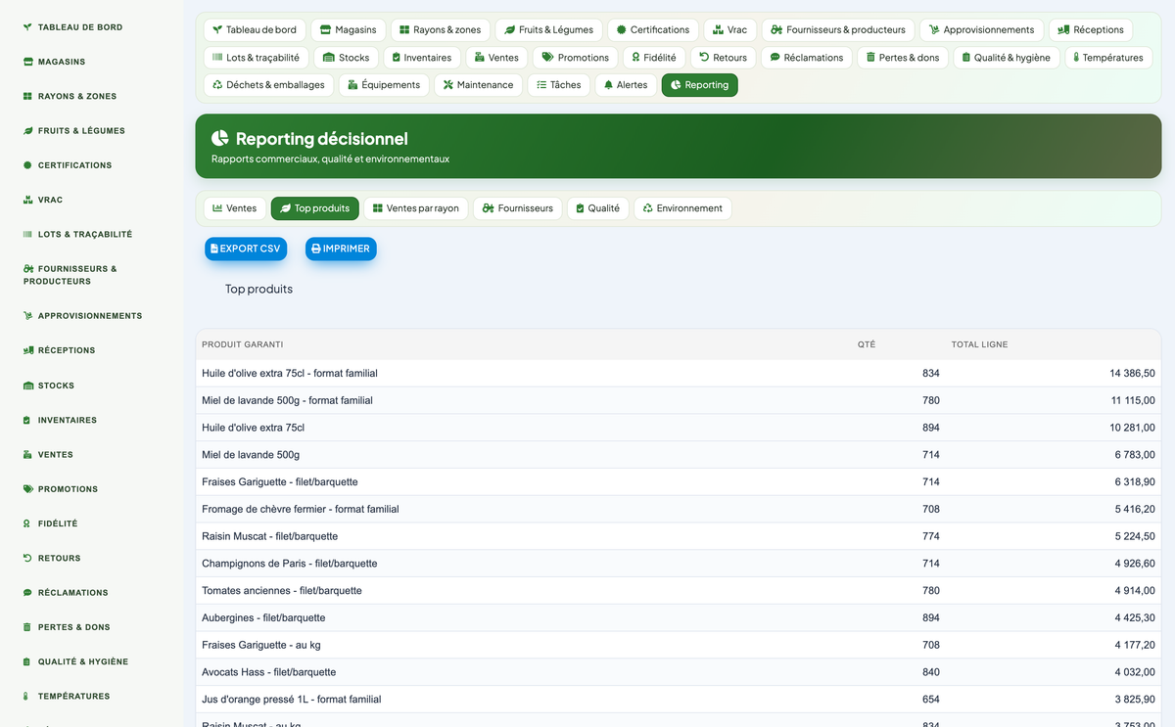Click the leaf icon beside sidebar Fruits & Légumes

tap(28, 131)
